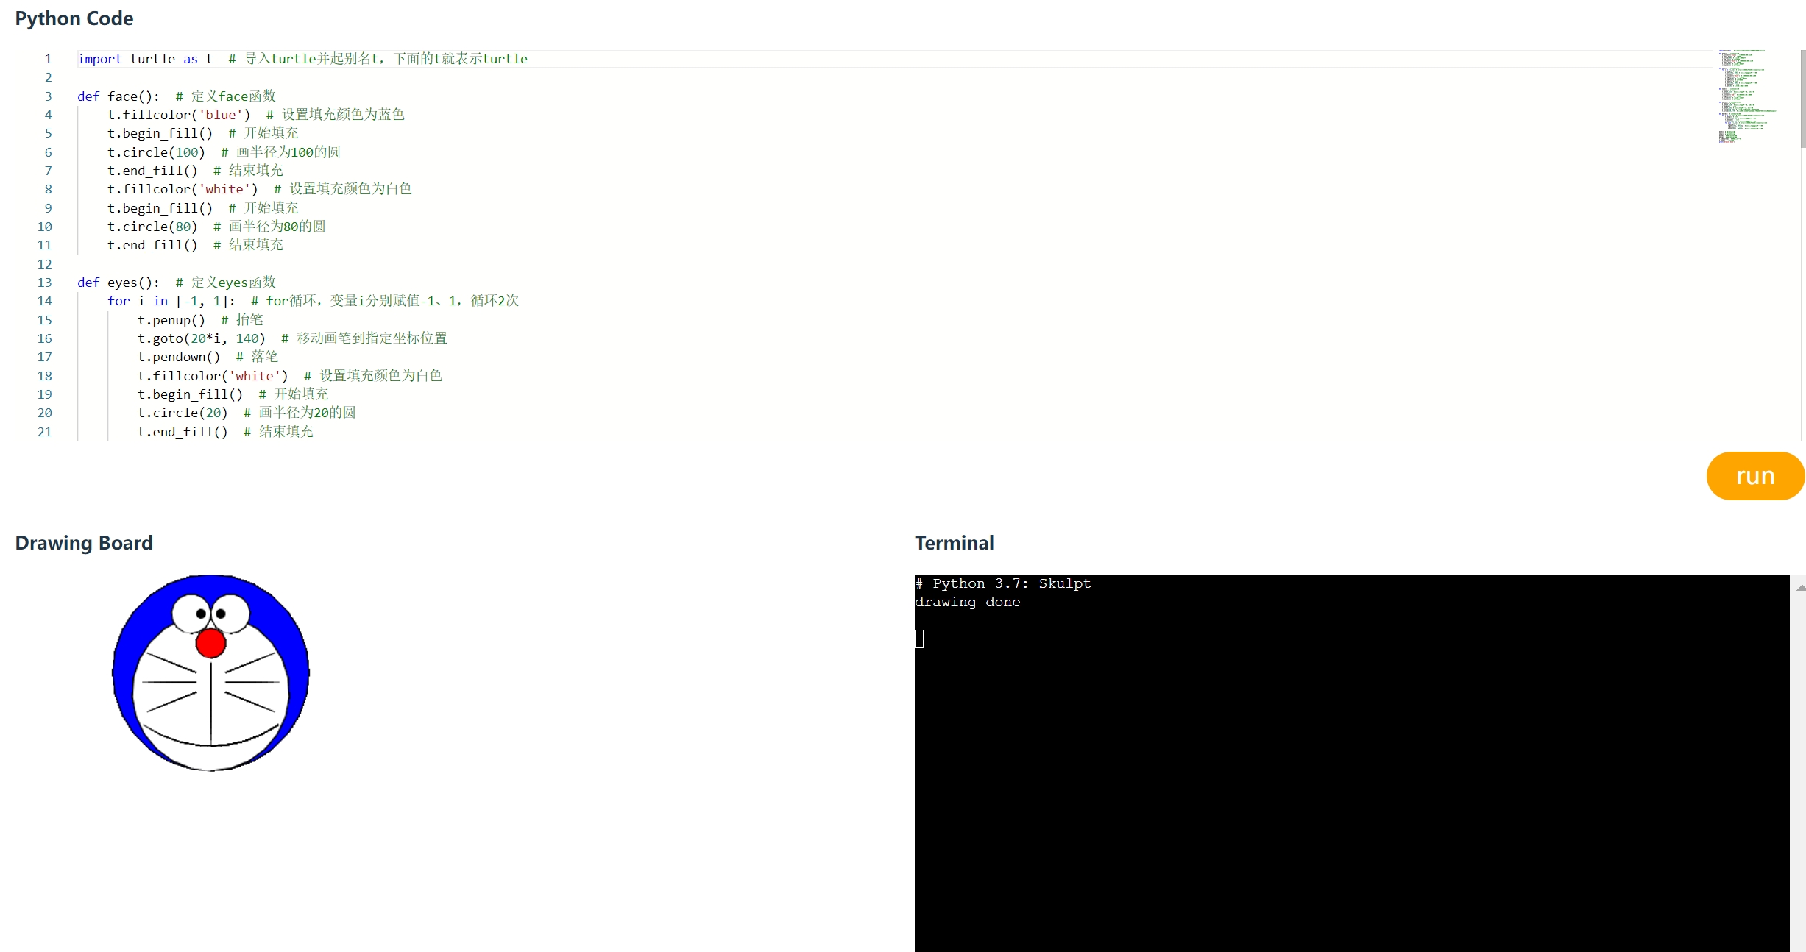Click the 'def eyes():' line

177,283
